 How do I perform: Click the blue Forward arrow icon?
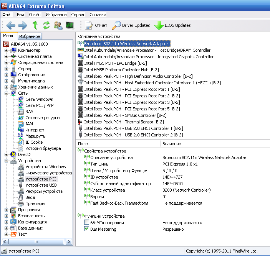pos(23,25)
